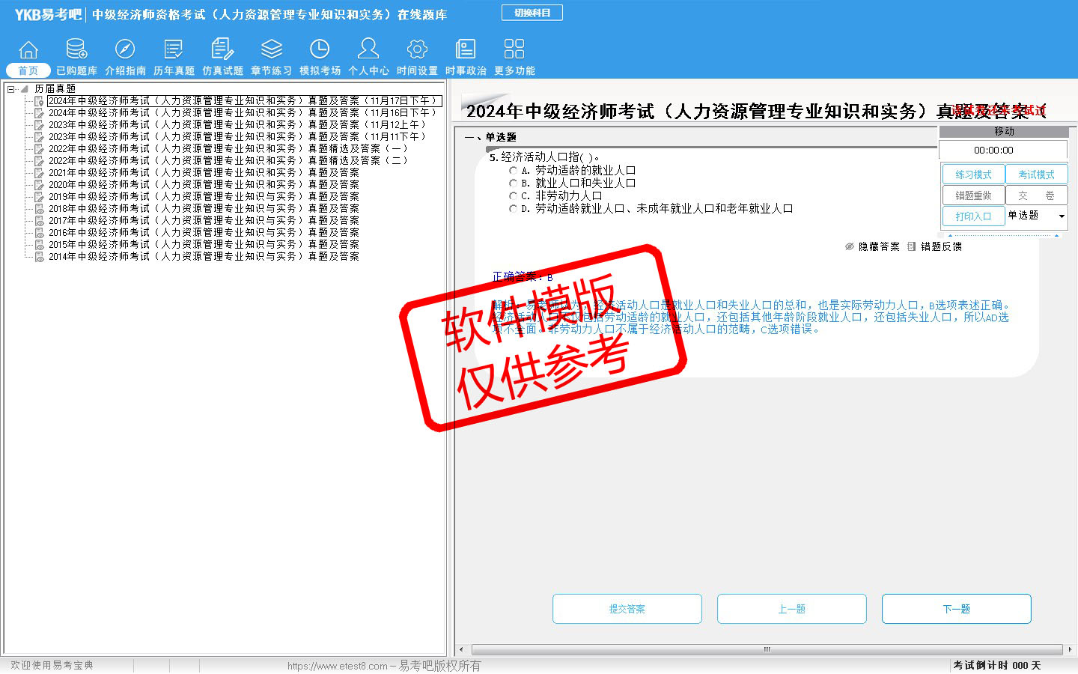Click the 提交答案 button

tap(627, 609)
